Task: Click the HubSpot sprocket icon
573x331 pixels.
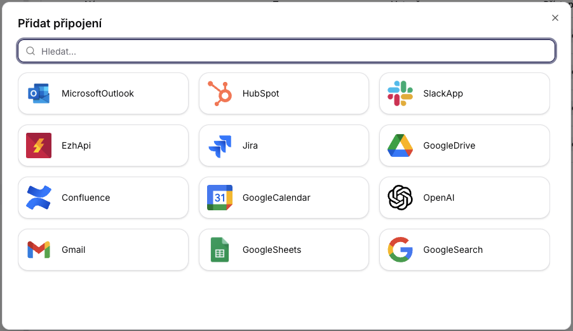Action: 219,93
